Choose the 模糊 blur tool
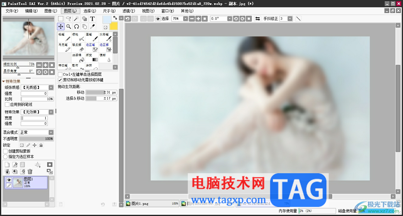 [x=106, y=57]
